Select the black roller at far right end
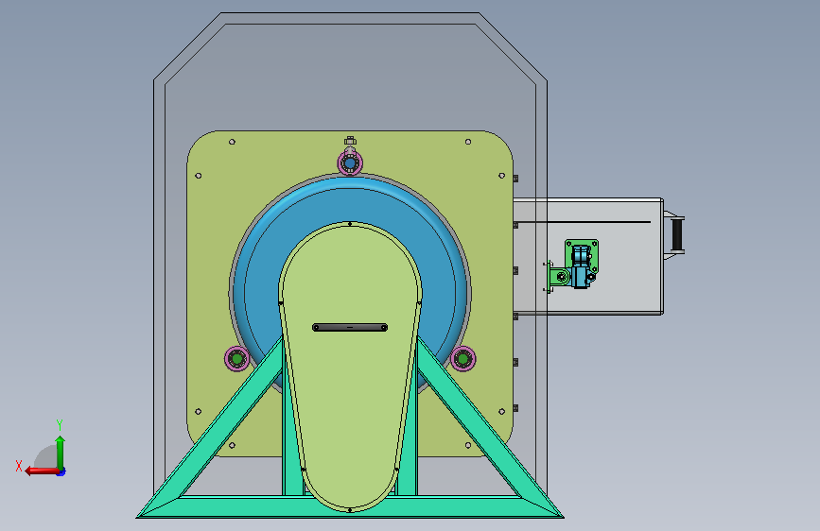Image resolution: width=820 pixels, height=531 pixels. (x=678, y=234)
